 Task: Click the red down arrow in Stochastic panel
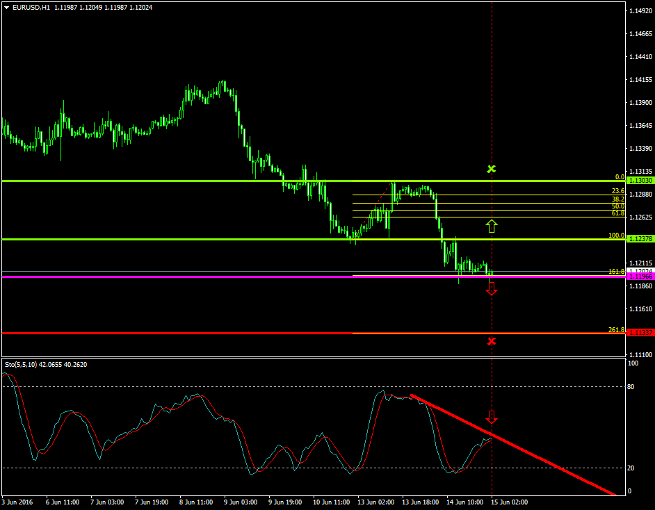point(492,417)
